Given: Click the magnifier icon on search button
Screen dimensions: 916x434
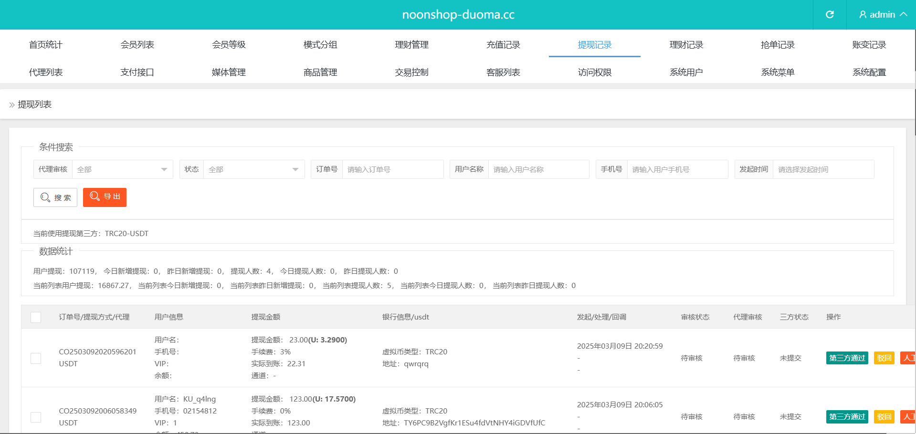Looking at the screenshot, I should [45, 197].
